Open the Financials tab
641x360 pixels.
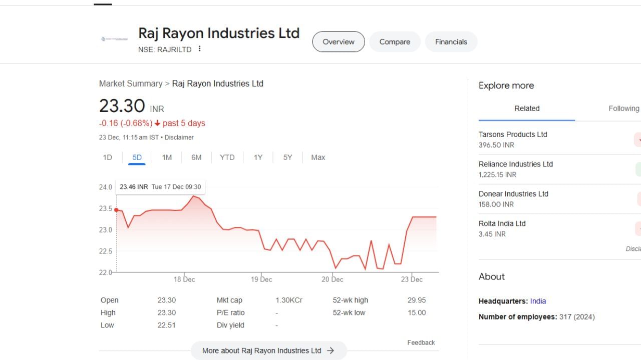coord(451,41)
